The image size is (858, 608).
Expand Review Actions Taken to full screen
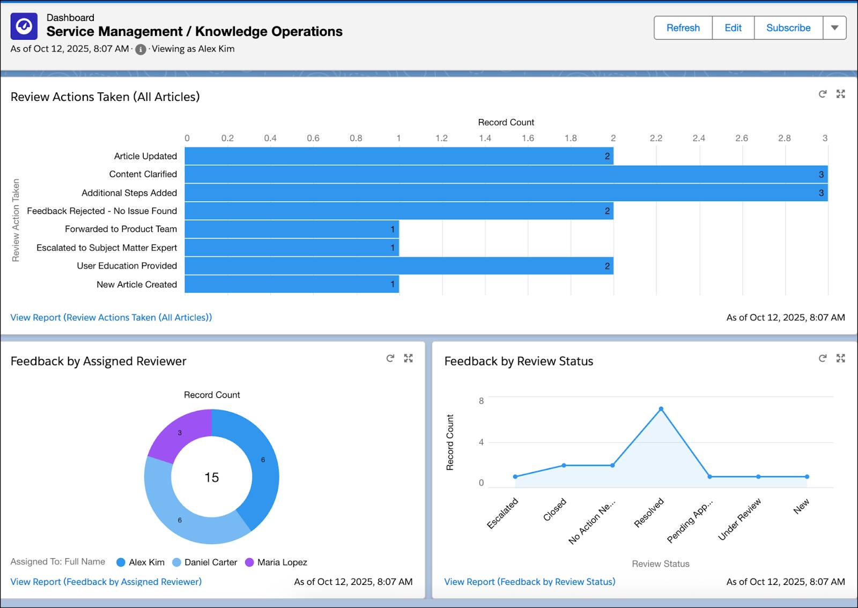[840, 94]
